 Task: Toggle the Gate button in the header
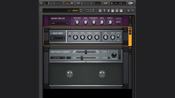(x=67, y=3)
